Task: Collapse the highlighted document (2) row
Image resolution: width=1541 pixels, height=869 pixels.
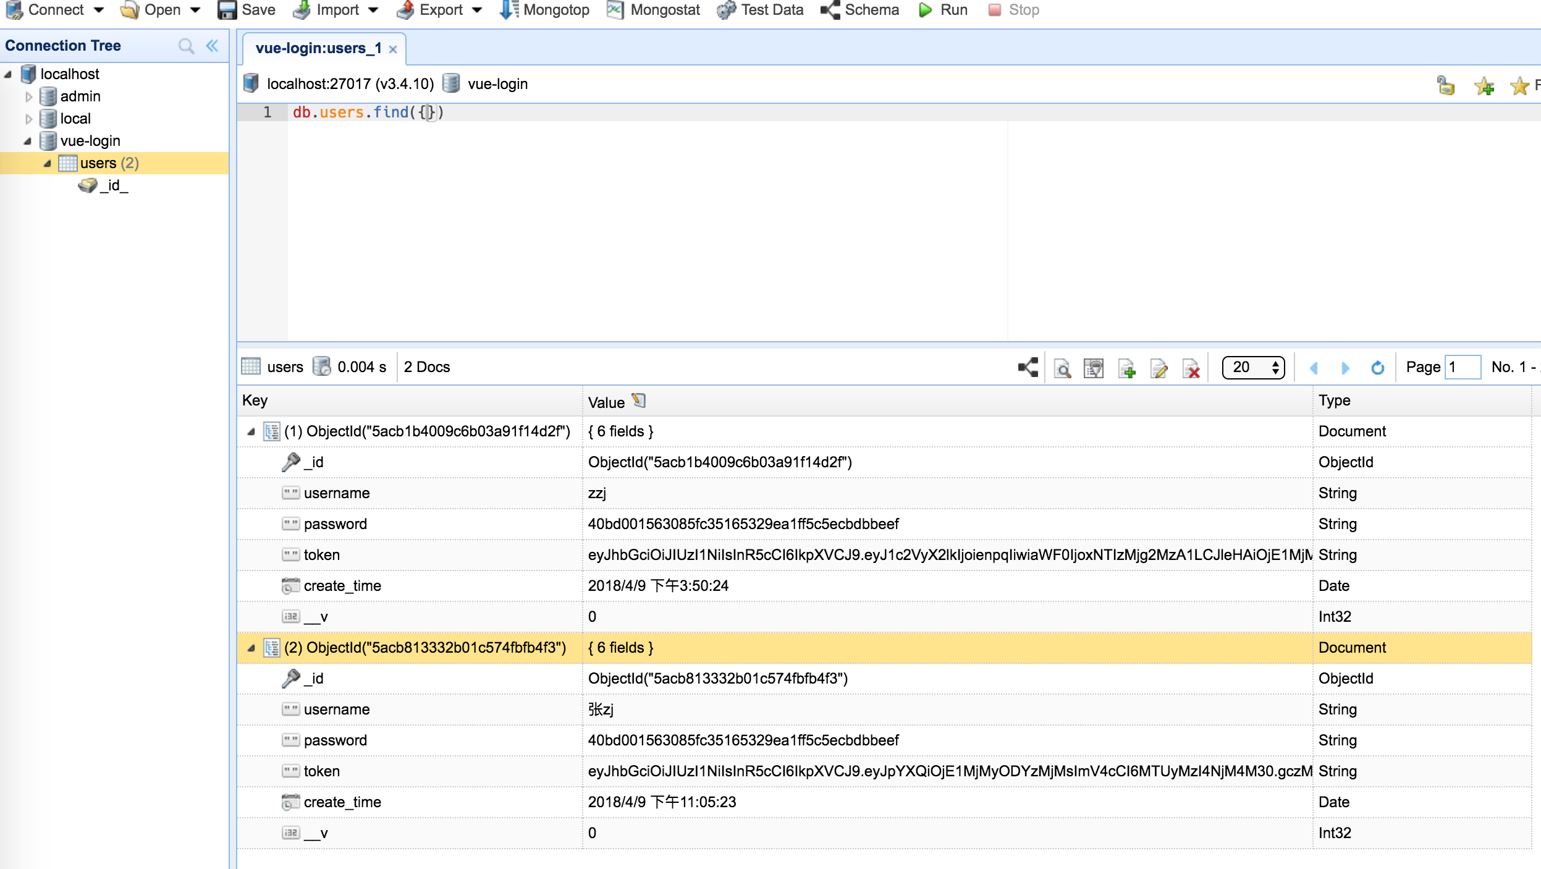Action: point(251,648)
